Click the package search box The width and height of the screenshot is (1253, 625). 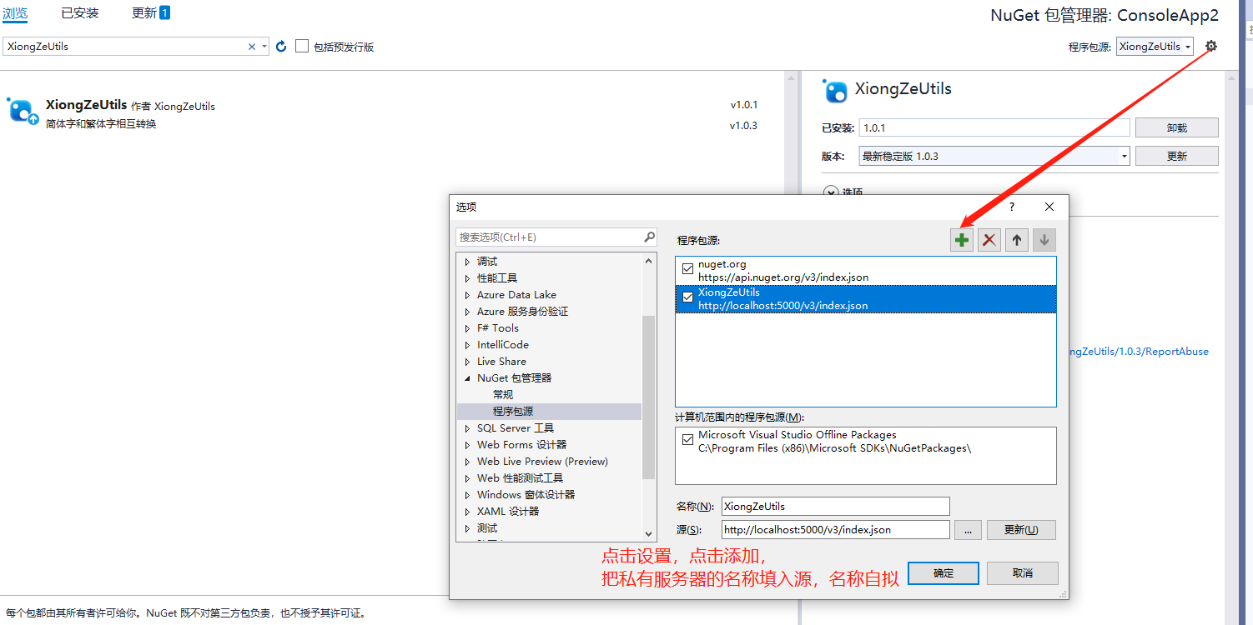point(125,47)
